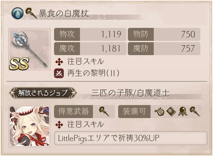Screen dimensions: 213x156
Task: Click the harp instrument icon in 装備可
Action: click(159, 112)
